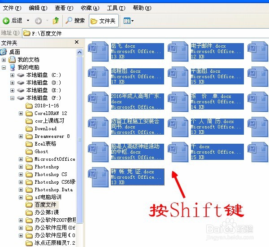Expand 本地磁盘 (C:) node

click(12, 75)
